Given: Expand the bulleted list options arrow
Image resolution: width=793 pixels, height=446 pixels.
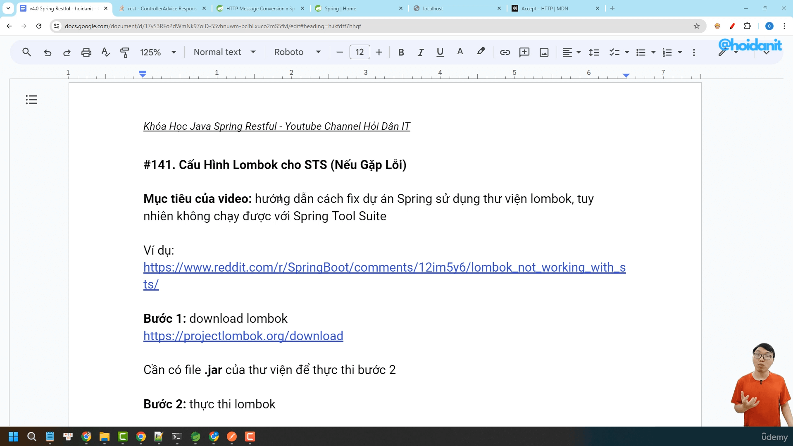Looking at the screenshot, I should pyautogui.click(x=653, y=52).
